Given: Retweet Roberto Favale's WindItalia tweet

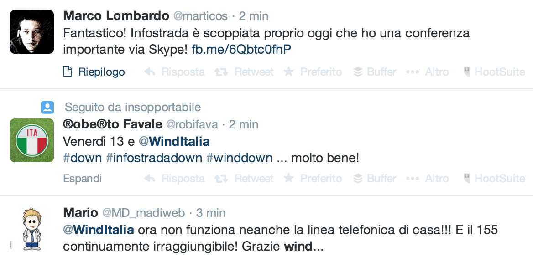Looking at the screenshot, I should click(x=245, y=179).
